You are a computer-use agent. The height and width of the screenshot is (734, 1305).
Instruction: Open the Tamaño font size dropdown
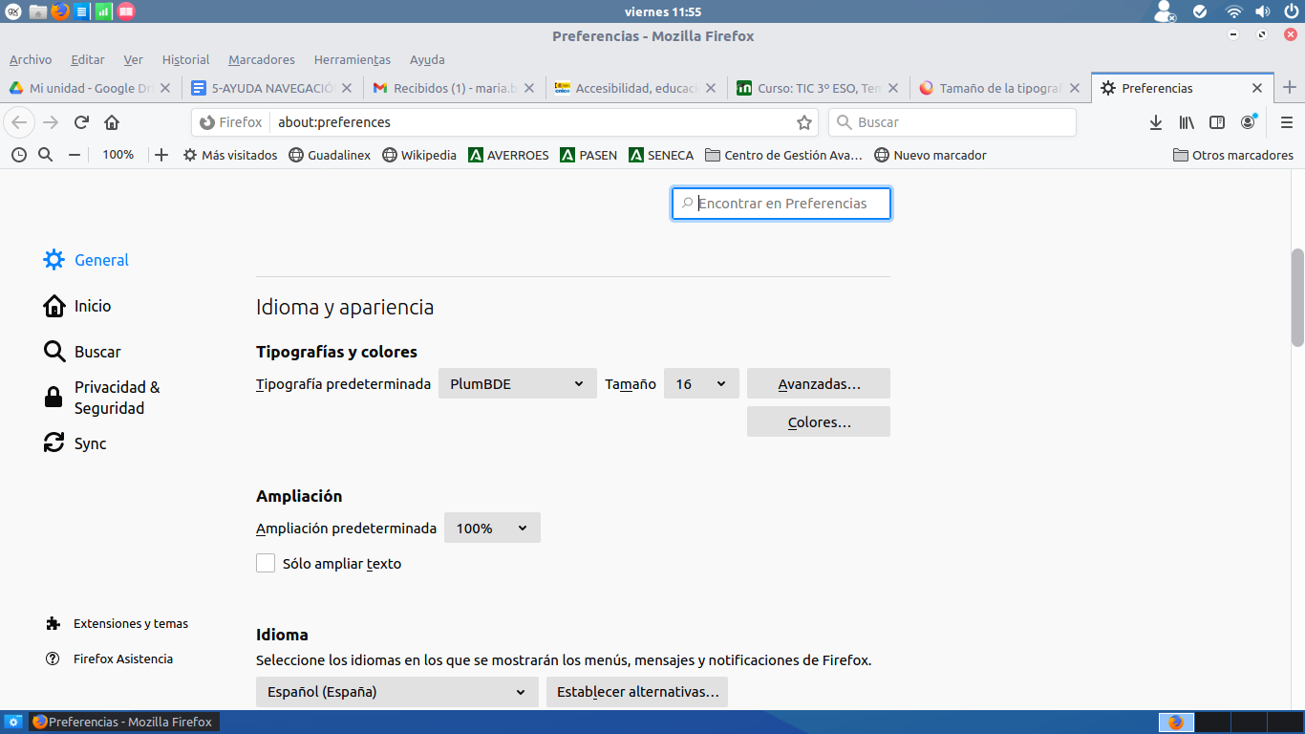point(700,384)
